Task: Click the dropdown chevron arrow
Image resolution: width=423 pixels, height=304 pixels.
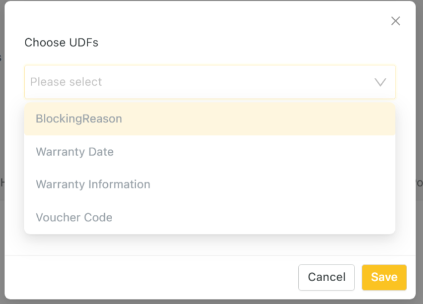Action: pos(380,82)
